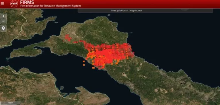Viewport: 220px width, 105px height.
Task: Click the NASA logo
Action: click(14, 4)
